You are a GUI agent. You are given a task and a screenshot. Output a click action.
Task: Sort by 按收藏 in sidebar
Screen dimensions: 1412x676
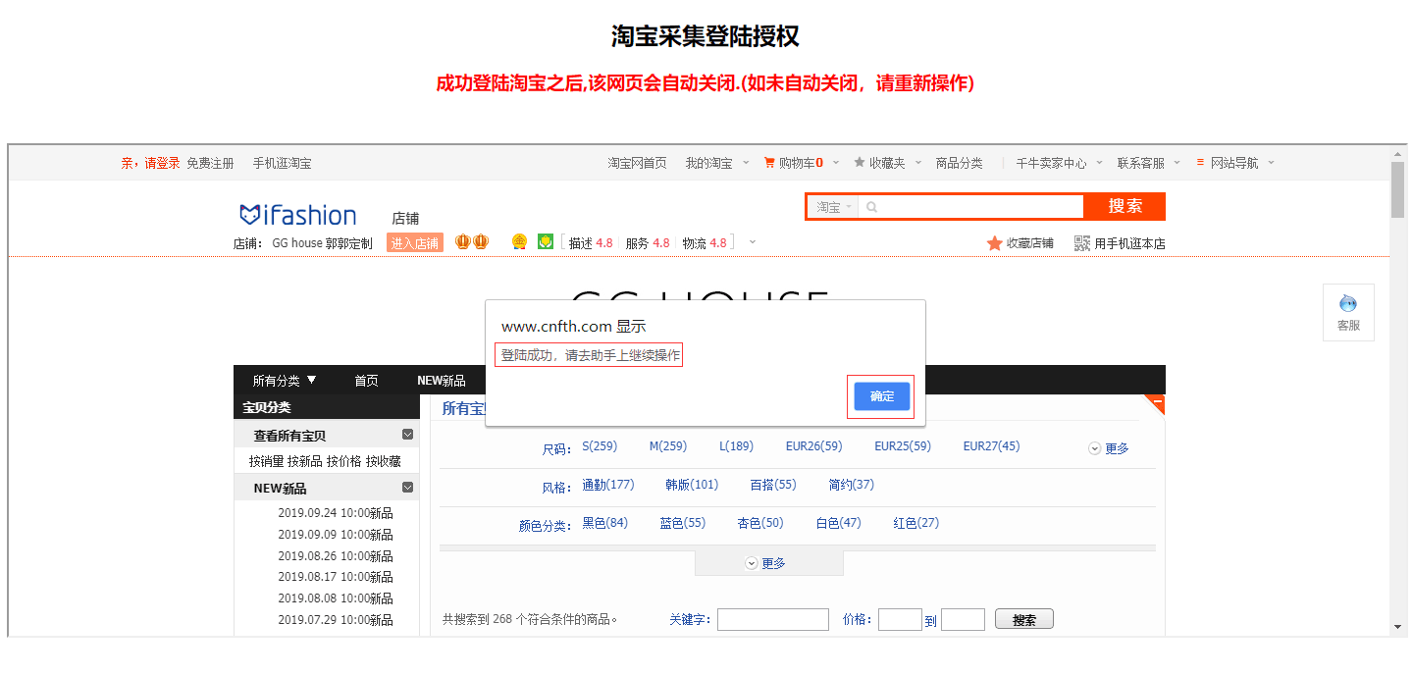(384, 461)
